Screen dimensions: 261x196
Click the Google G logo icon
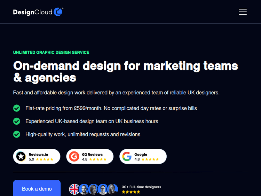pos(127,156)
